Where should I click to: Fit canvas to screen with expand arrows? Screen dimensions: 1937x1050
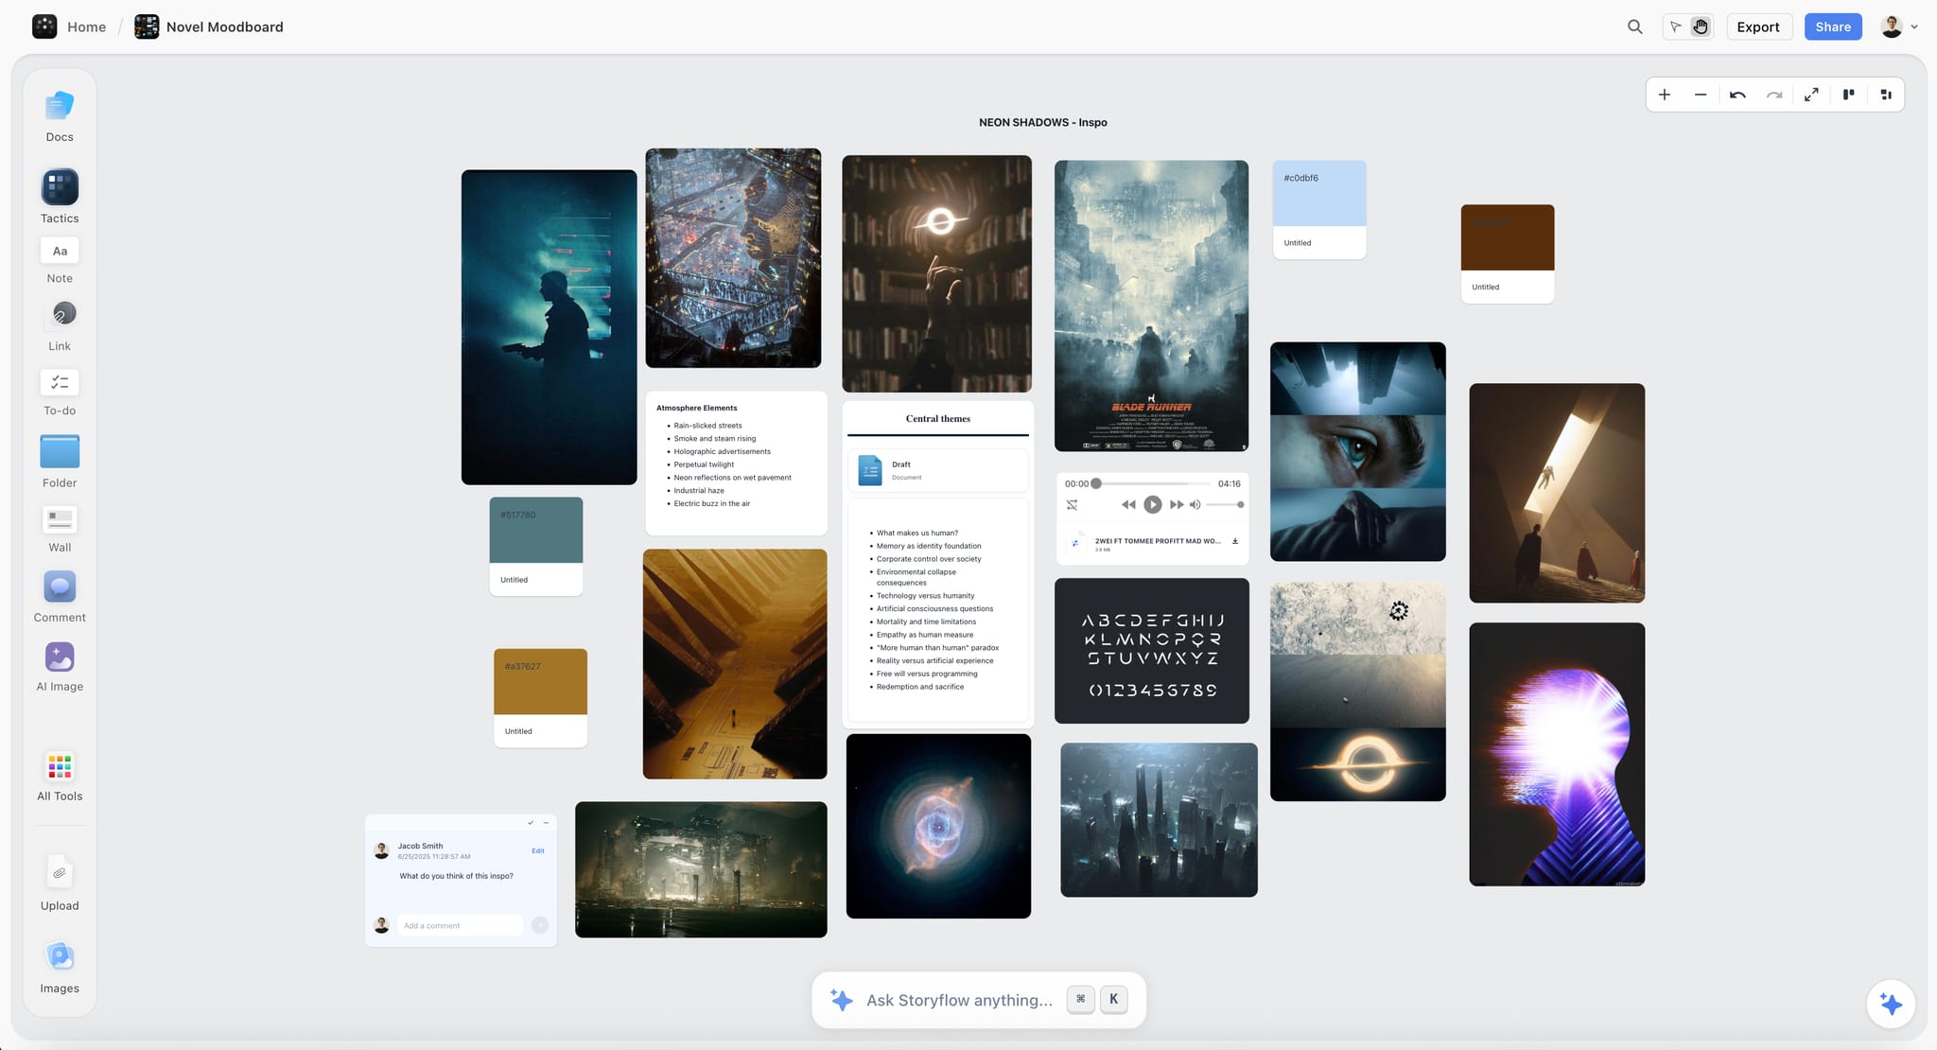1811,95
